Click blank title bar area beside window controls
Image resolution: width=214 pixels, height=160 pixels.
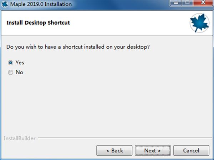click(120, 4)
